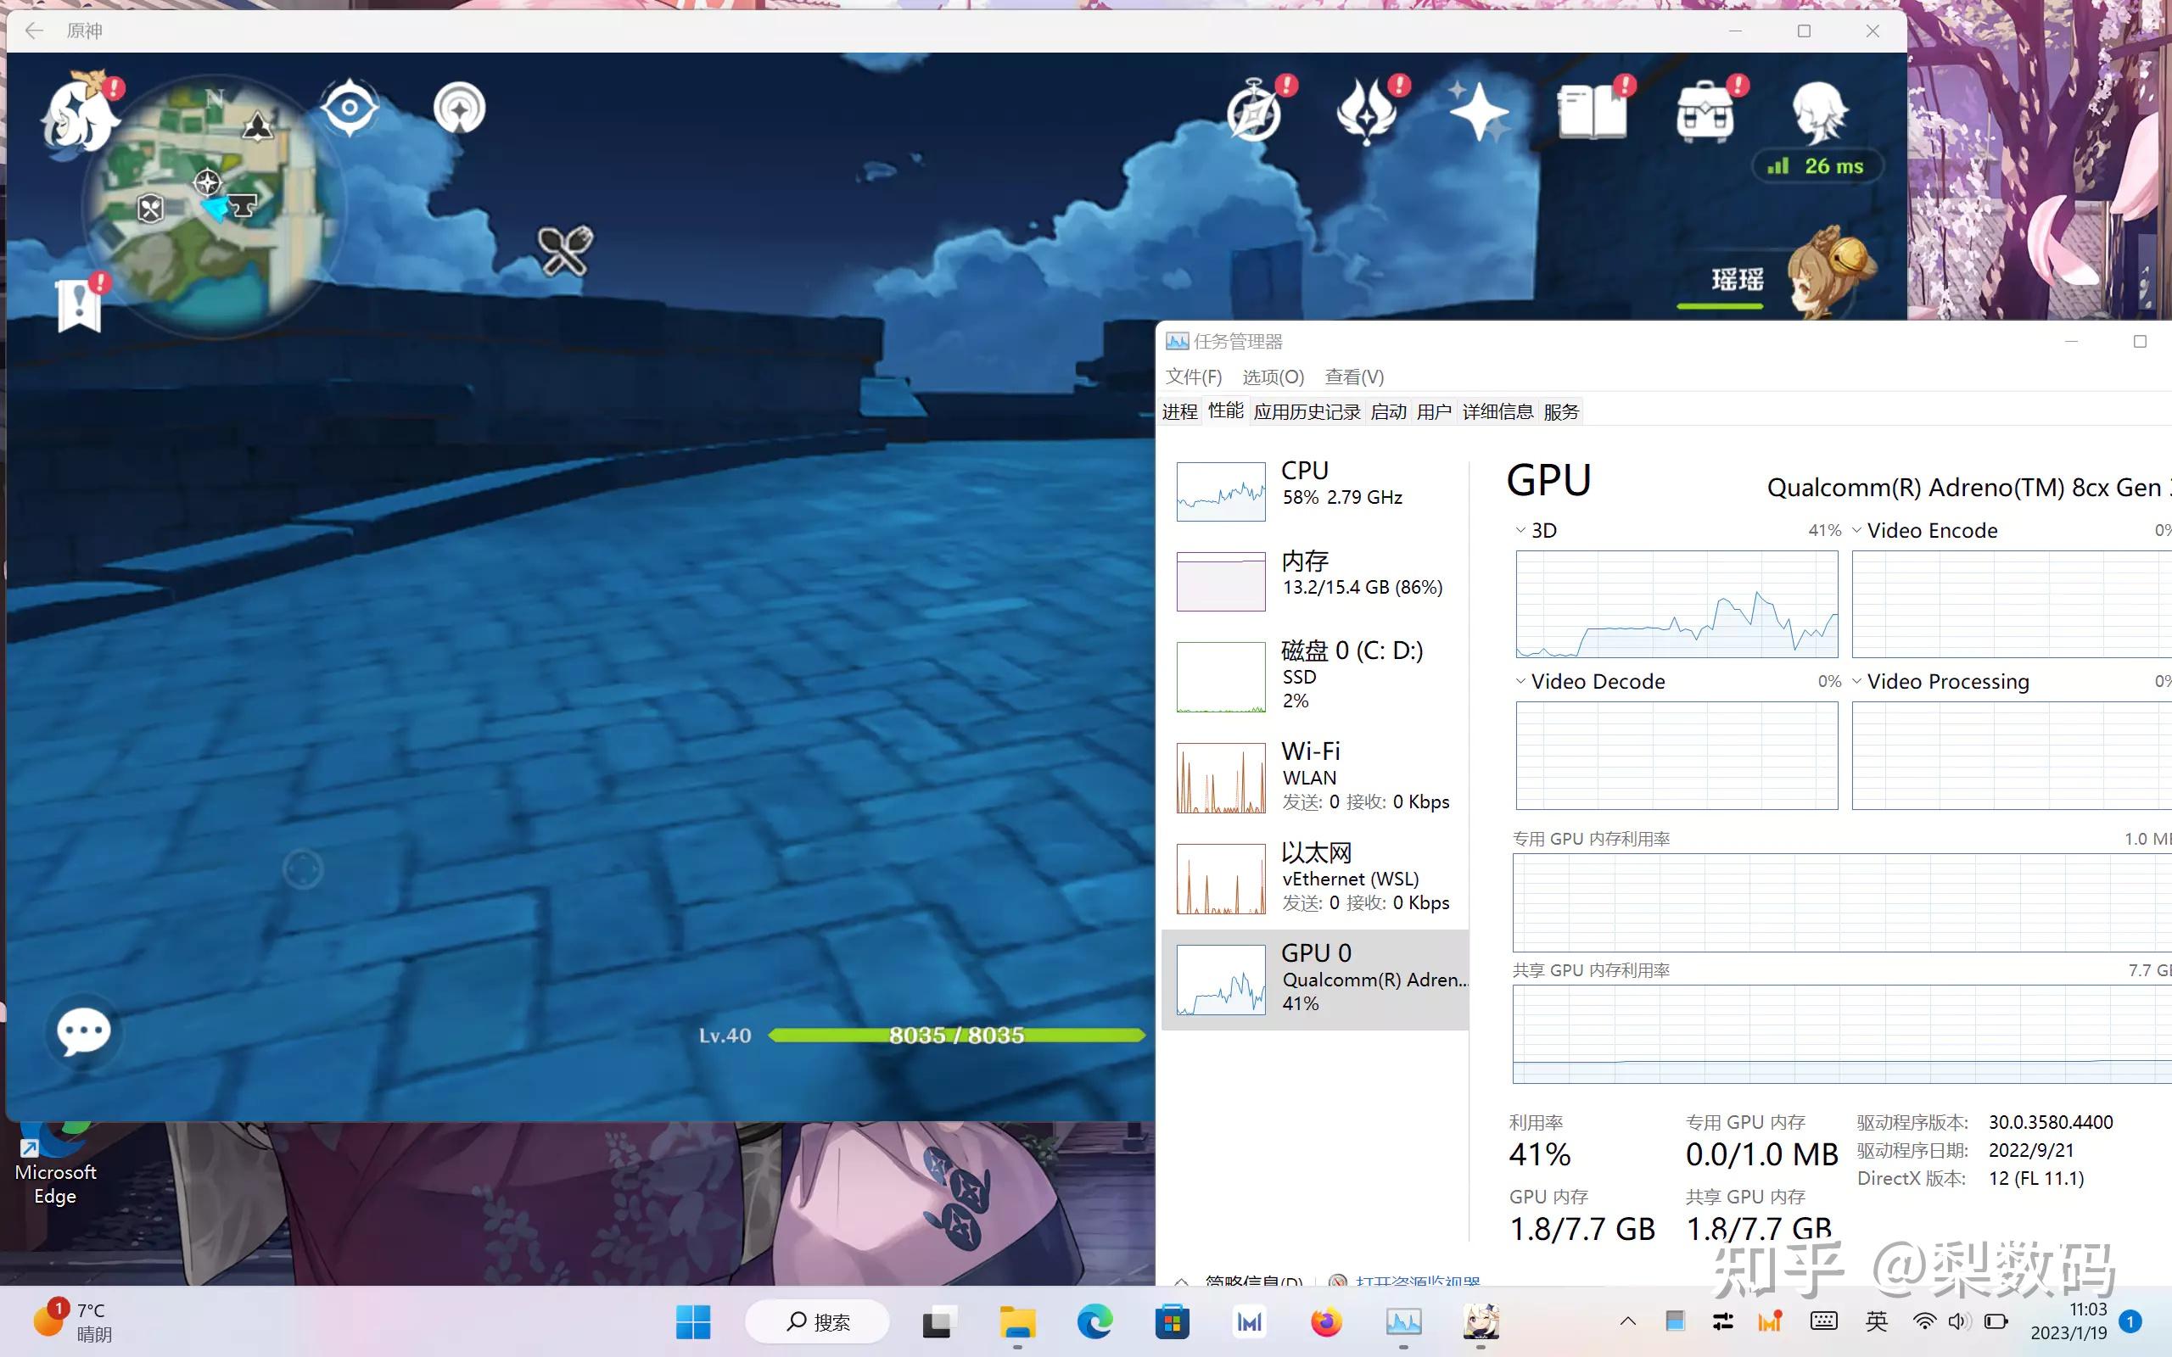This screenshot has height=1357, width=2172.
Task: Open the Microsoft Edge desktop shortcut
Action: [x=55, y=1163]
